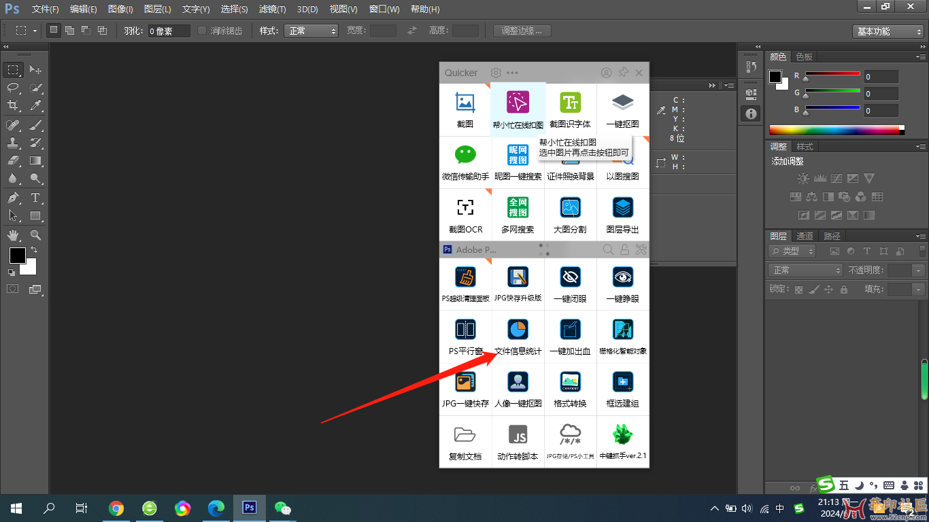Click 截图OCR action in Quicker
The image size is (929, 522).
click(x=465, y=215)
